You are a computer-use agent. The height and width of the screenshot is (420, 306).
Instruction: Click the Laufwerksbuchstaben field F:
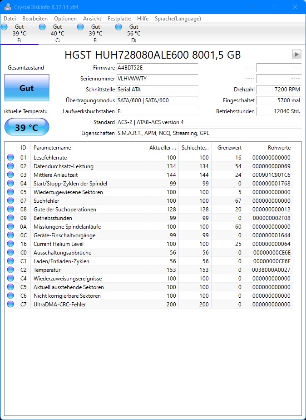click(157, 111)
